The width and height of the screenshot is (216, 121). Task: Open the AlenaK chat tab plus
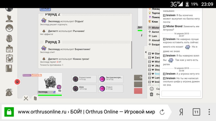(x=150, y=40)
